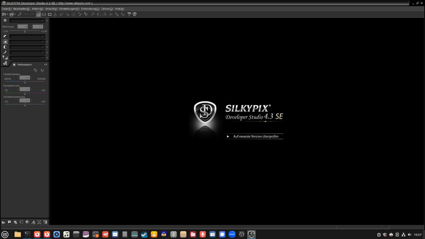The width and height of the screenshot is (425, 239).
Task: Open Zoom from the taskbar
Action: click(x=232, y=234)
